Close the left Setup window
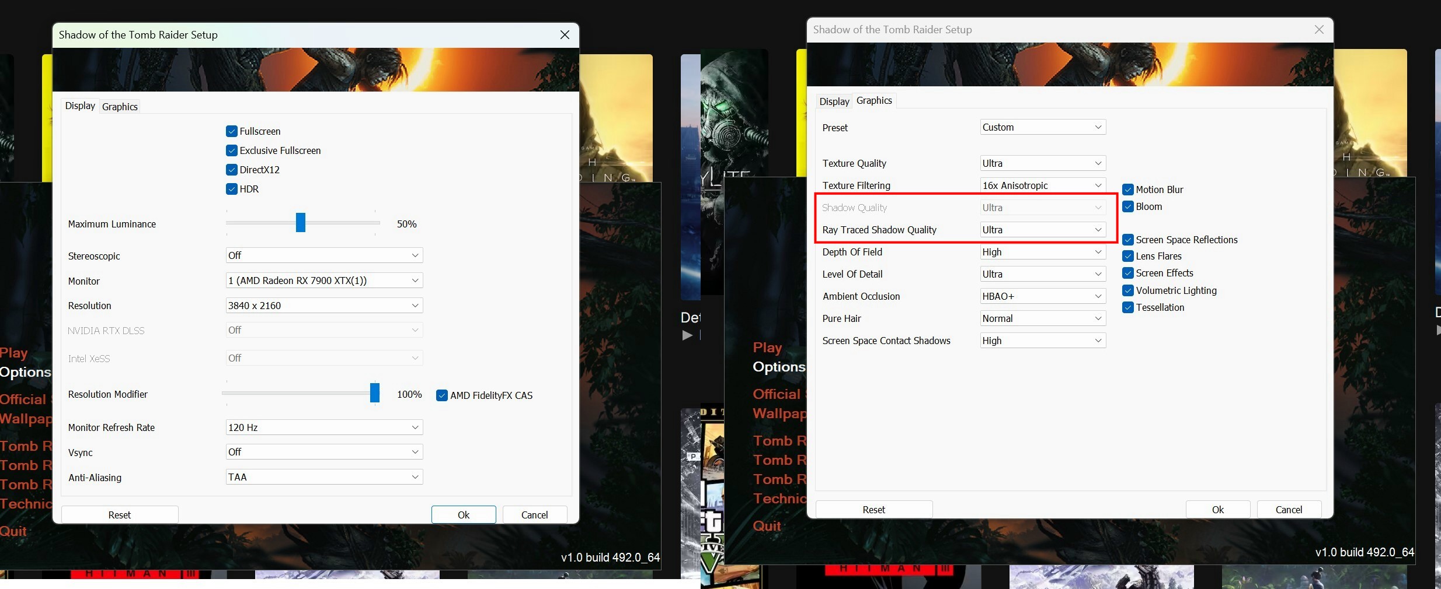 pyautogui.click(x=565, y=35)
